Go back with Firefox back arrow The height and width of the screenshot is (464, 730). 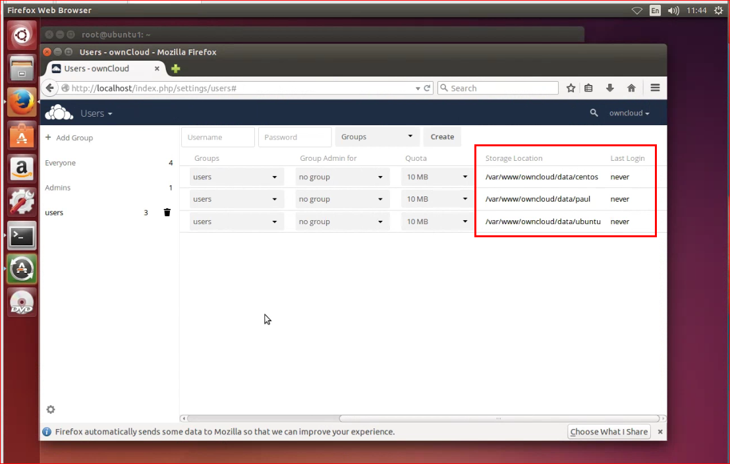(50, 88)
